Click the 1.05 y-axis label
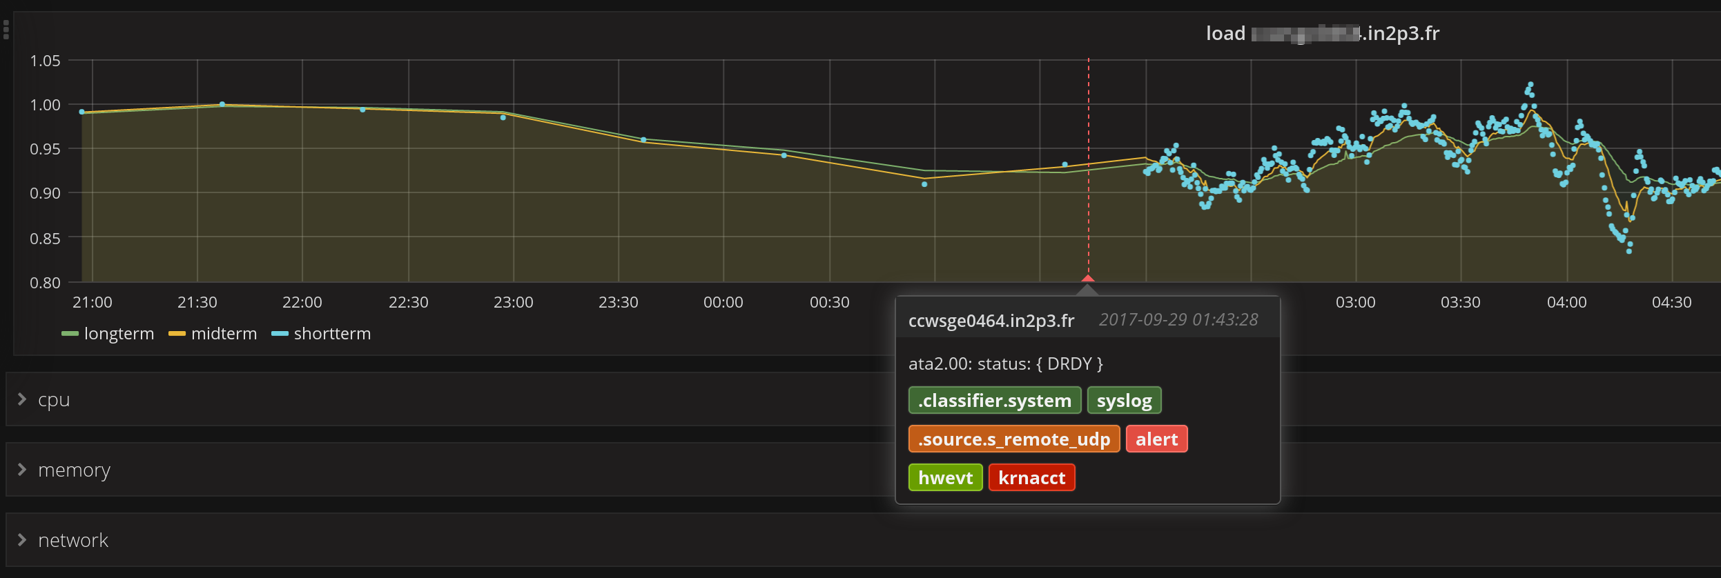Image resolution: width=1721 pixels, height=578 pixels. [x=46, y=61]
